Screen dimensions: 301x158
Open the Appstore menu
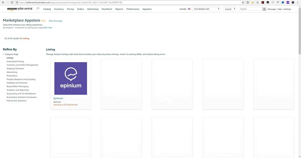(x=147, y=9)
